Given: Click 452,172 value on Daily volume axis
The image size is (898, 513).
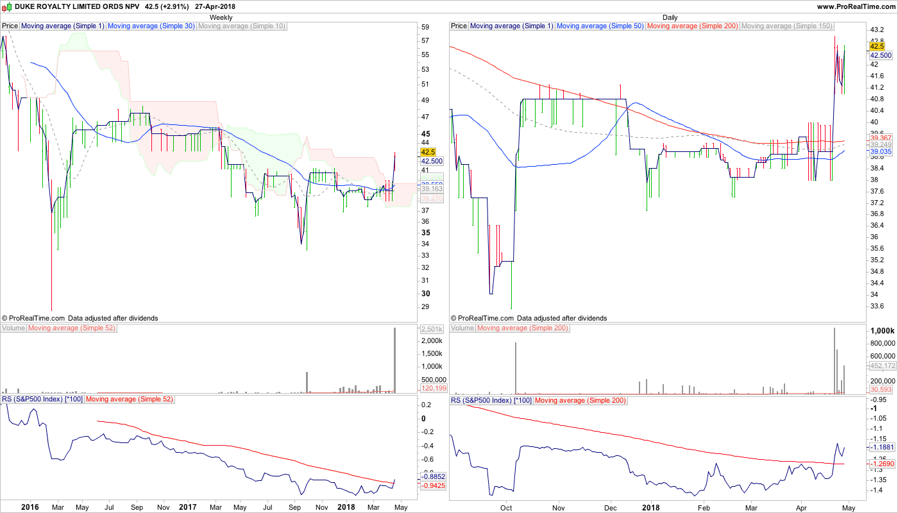Looking at the screenshot, I should coord(882,366).
